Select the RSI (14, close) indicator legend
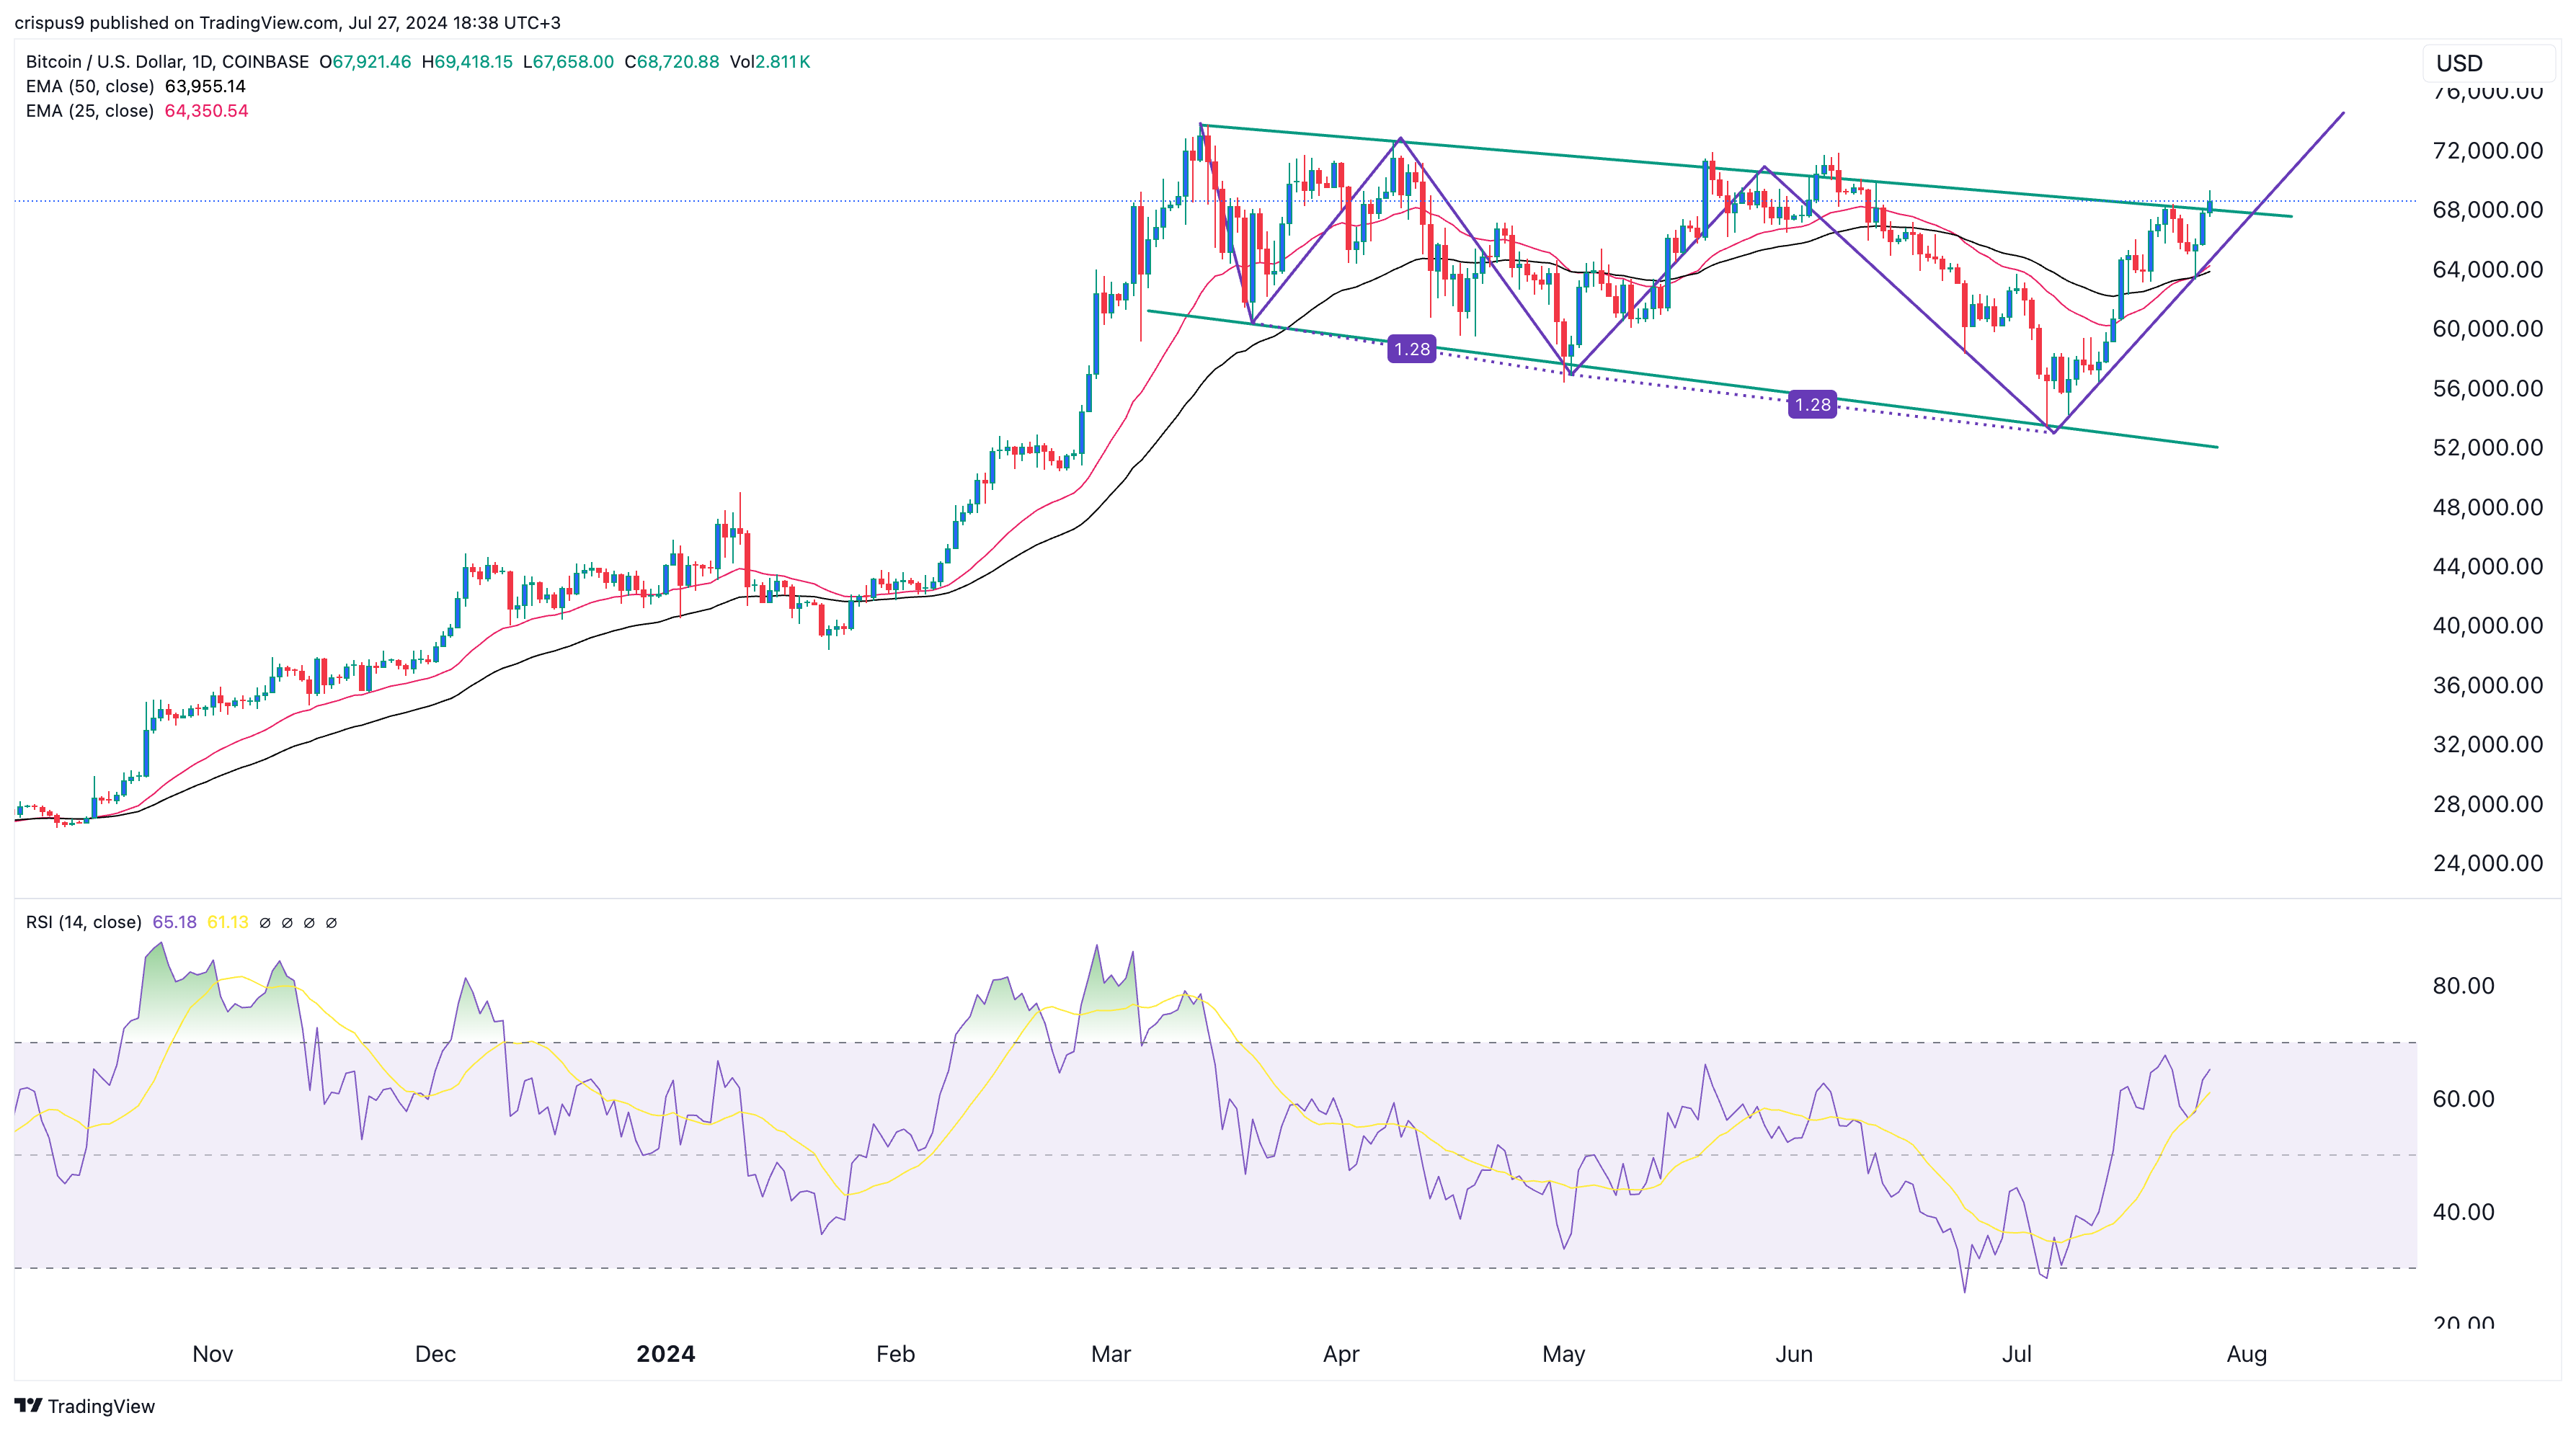Image resolution: width=2576 pixels, height=1431 pixels. [84, 922]
